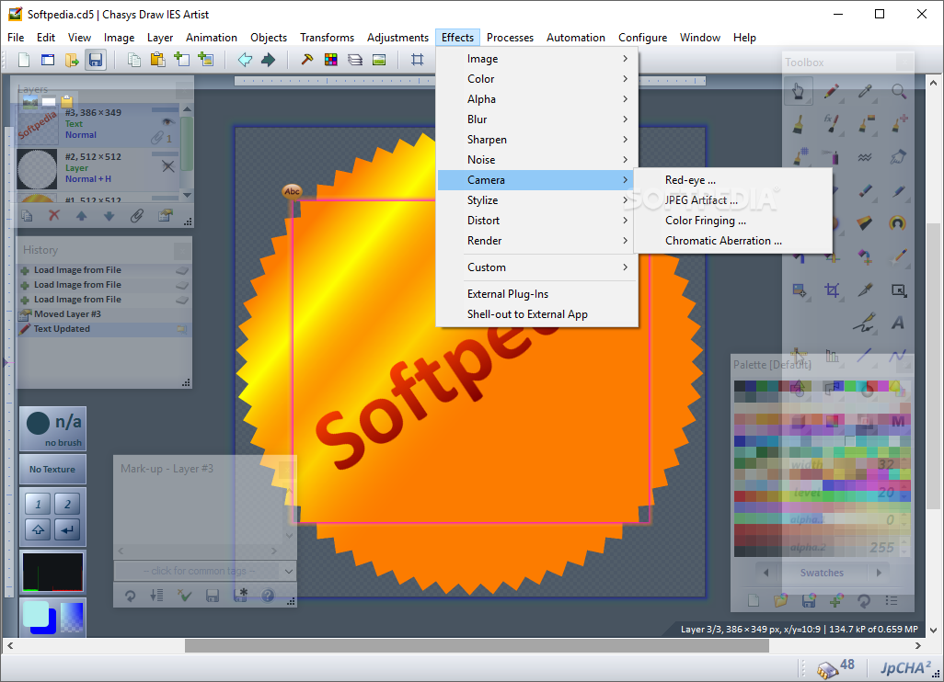Click External Plug-Ins entry

tap(537, 294)
